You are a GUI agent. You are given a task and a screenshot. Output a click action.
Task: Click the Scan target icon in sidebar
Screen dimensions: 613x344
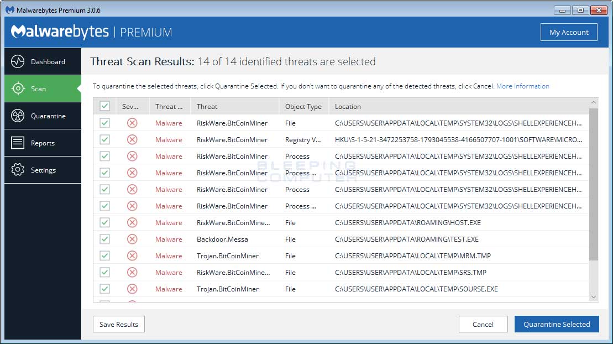pyautogui.click(x=18, y=88)
